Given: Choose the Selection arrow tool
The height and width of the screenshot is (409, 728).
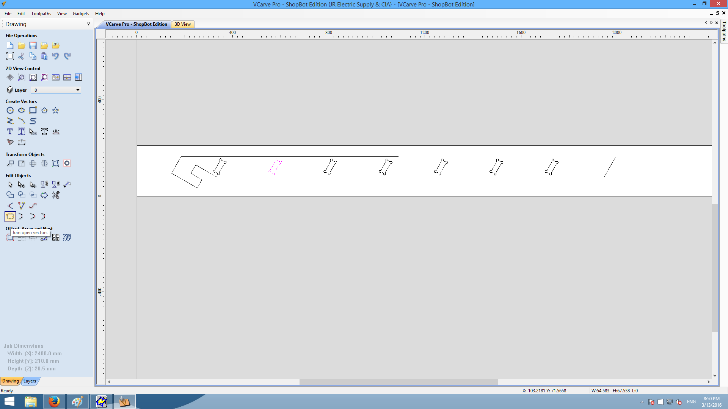Looking at the screenshot, I should (10, 184).
